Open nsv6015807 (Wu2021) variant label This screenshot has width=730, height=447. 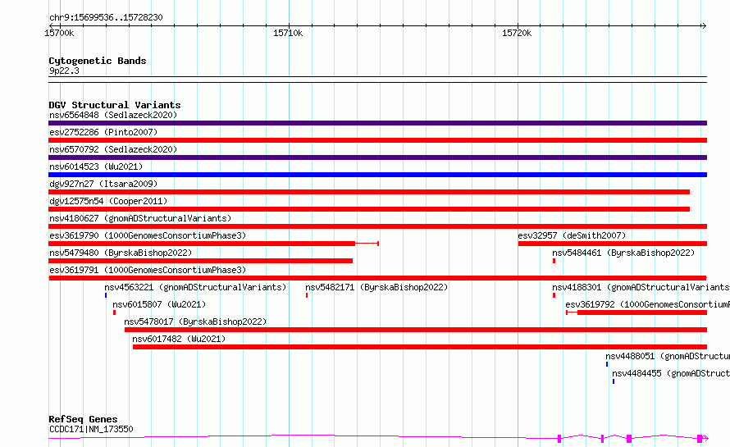159,304
